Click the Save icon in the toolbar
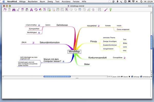The width and height of the screenshot is (154, 102). [x=5, y=10]
